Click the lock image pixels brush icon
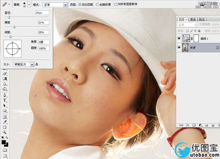The height and width of the screenshot is (159, 220). (x=191, y=31)
